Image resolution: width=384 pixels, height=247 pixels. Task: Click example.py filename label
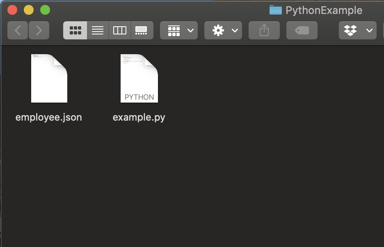pos(139,117)
